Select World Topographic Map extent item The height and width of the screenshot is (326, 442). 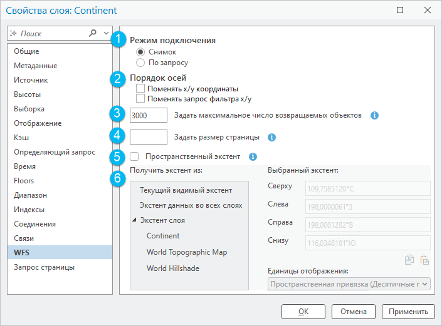[x=187, y=252]
